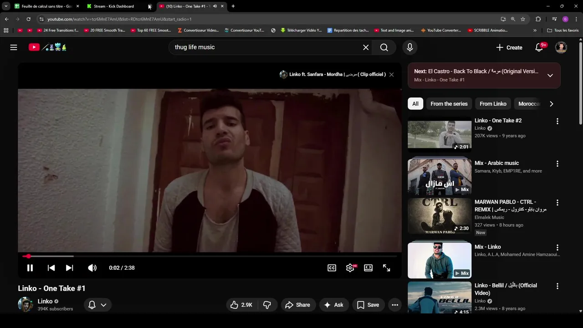Open the Mix - Linko title link

[x=488, y=247]
